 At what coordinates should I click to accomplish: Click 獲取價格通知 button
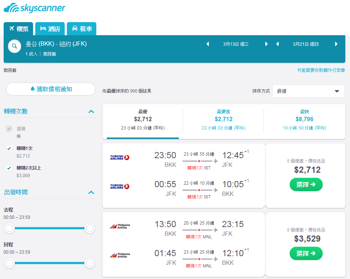(51, 89)
